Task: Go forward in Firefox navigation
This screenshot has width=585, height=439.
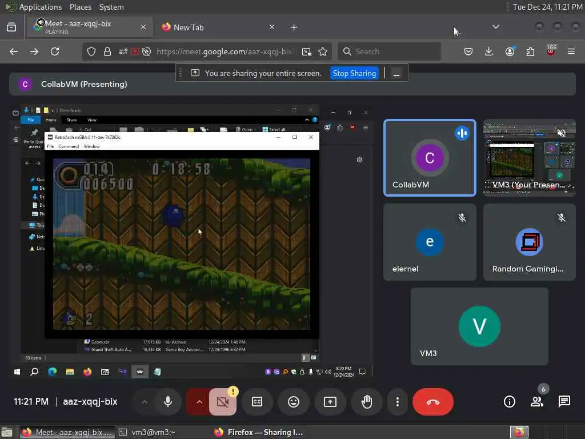Action: [x=34, y=51]
